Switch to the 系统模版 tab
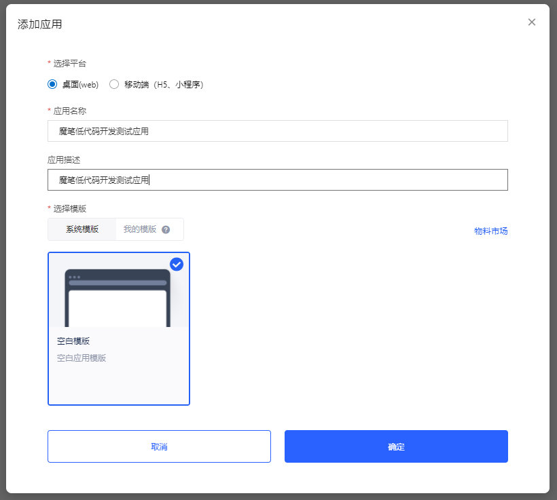 click(x=82, y=229)
